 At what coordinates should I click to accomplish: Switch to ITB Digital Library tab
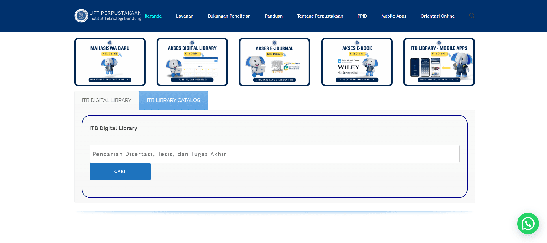[106, 100]
